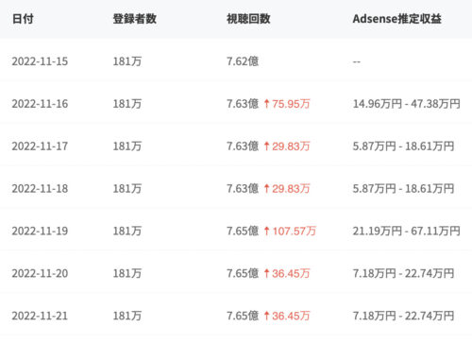
Task: Select the 2022-11-21 date cell
Action: click(40, 316)
